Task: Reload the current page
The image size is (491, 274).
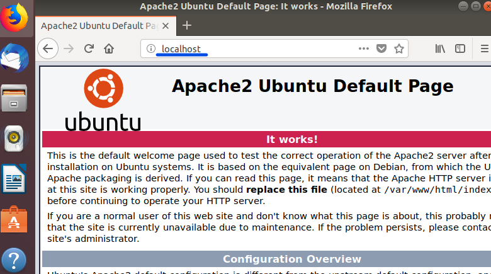Action: pyautogui.click(x=89, y=49)
